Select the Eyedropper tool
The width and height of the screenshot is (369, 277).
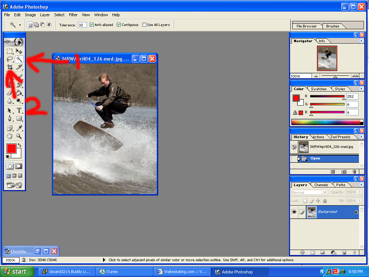[x=19, y=128]
